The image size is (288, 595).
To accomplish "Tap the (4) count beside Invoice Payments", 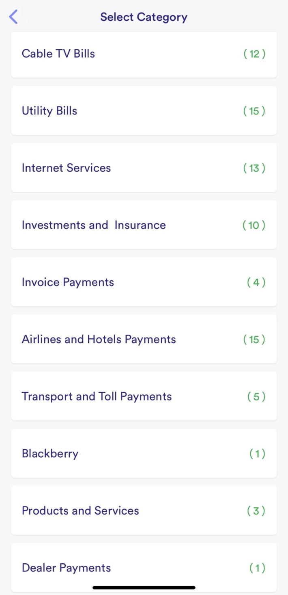I will point(256,282).
